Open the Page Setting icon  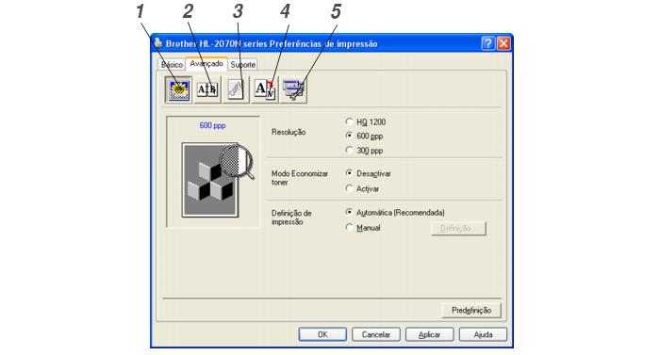click(x=265, y=89)
